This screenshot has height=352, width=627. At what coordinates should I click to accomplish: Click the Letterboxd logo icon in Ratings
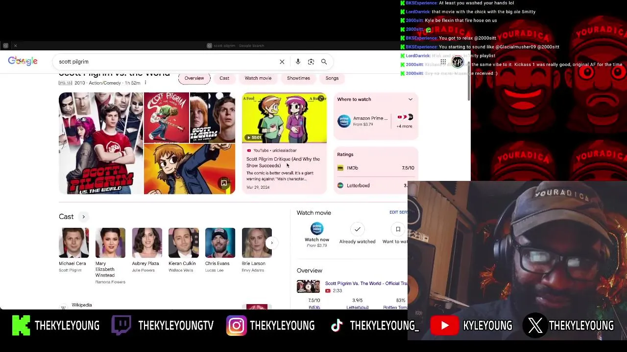click(x=340, y=185)
